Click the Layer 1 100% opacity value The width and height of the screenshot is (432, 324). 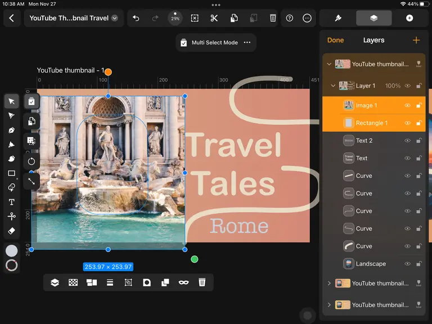click(x=393, y=85)
